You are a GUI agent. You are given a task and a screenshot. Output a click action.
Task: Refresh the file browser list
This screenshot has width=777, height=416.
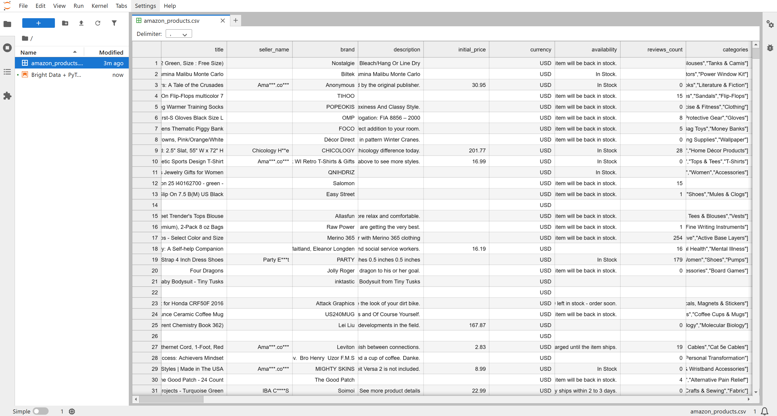click(x=97, y=23)
